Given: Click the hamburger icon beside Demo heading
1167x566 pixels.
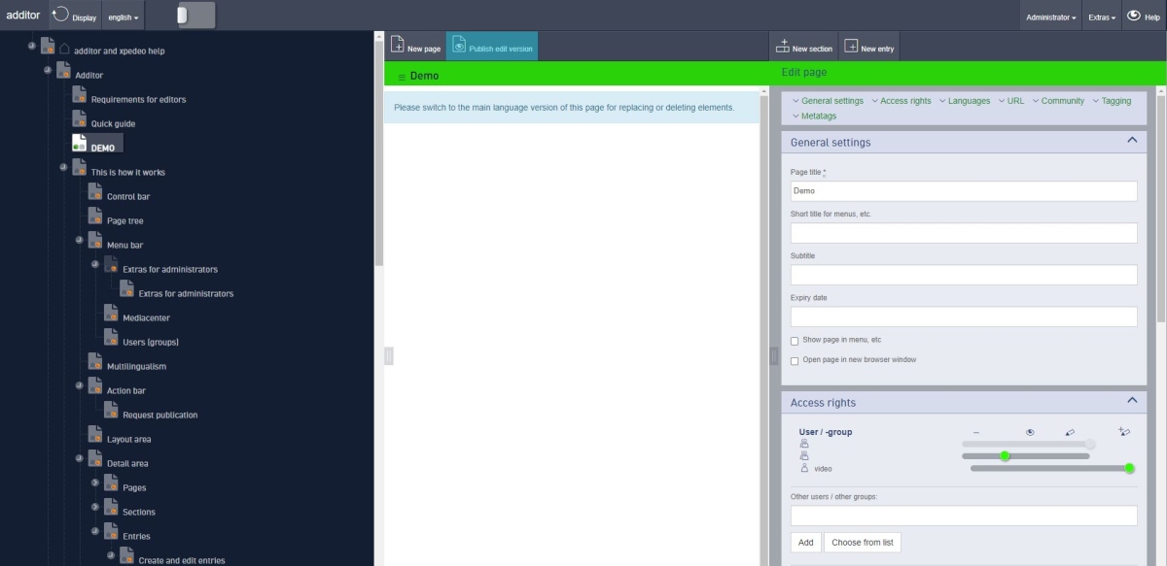Looking at the screenshot, I should click(x=402, y=77).
